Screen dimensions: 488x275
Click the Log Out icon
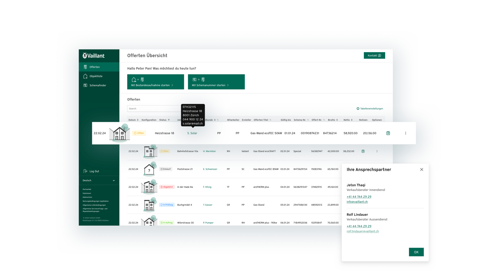(85, 171)
